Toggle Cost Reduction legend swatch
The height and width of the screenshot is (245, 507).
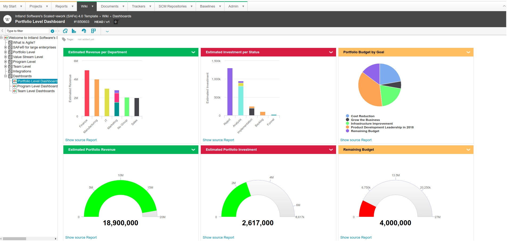tap(347, 116)
